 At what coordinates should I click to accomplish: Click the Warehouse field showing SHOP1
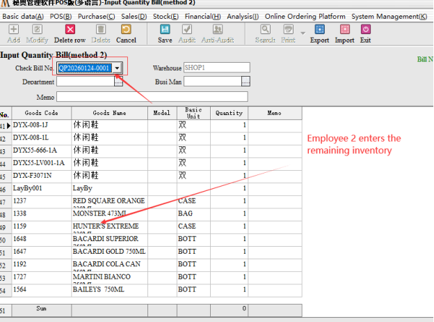[x=216, y=68]
